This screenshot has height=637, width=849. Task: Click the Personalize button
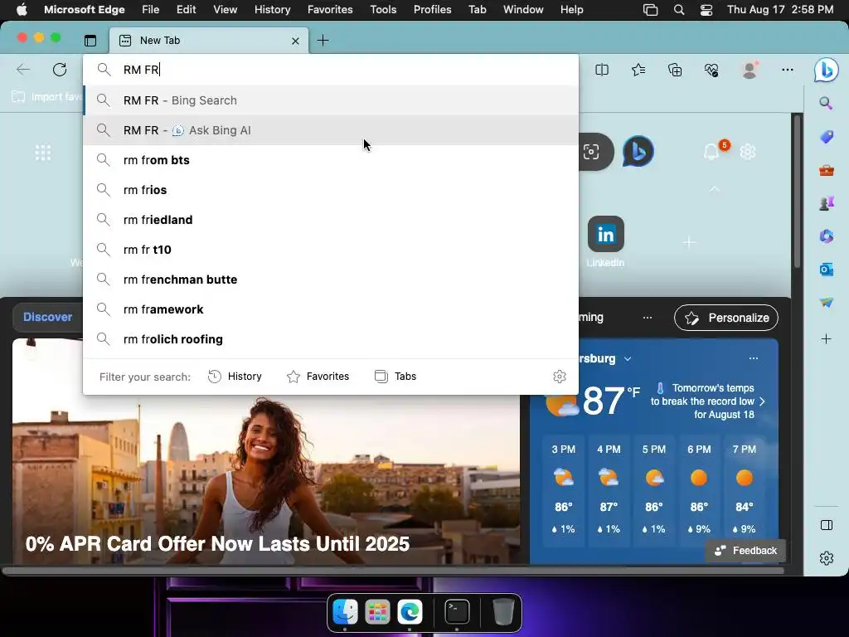[x=726, y=318]
